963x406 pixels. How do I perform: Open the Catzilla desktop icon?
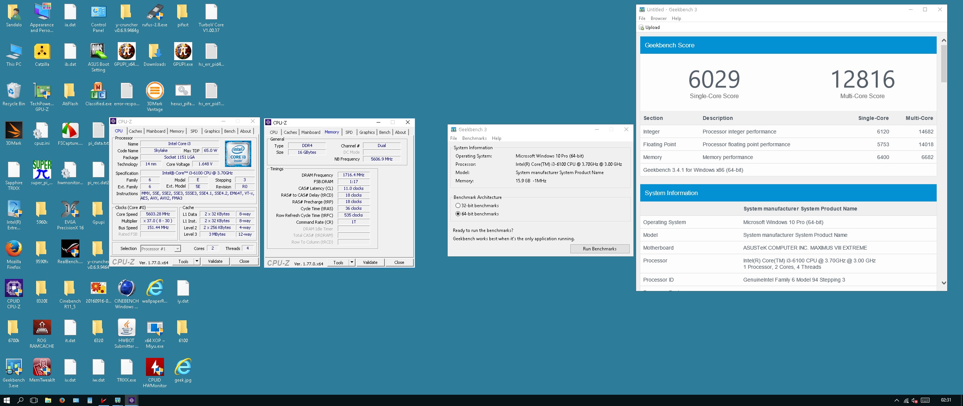tap(42, 55)
